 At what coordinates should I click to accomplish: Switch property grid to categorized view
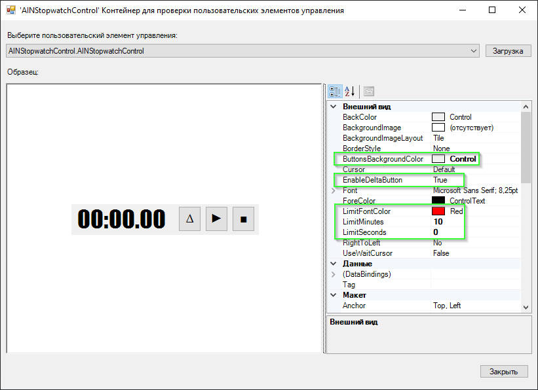click(335, 91)
